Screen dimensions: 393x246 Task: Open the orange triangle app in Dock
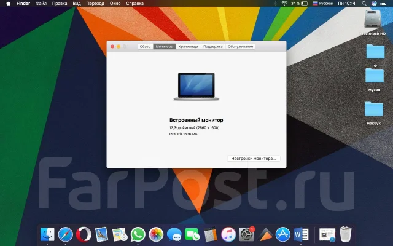265,235
